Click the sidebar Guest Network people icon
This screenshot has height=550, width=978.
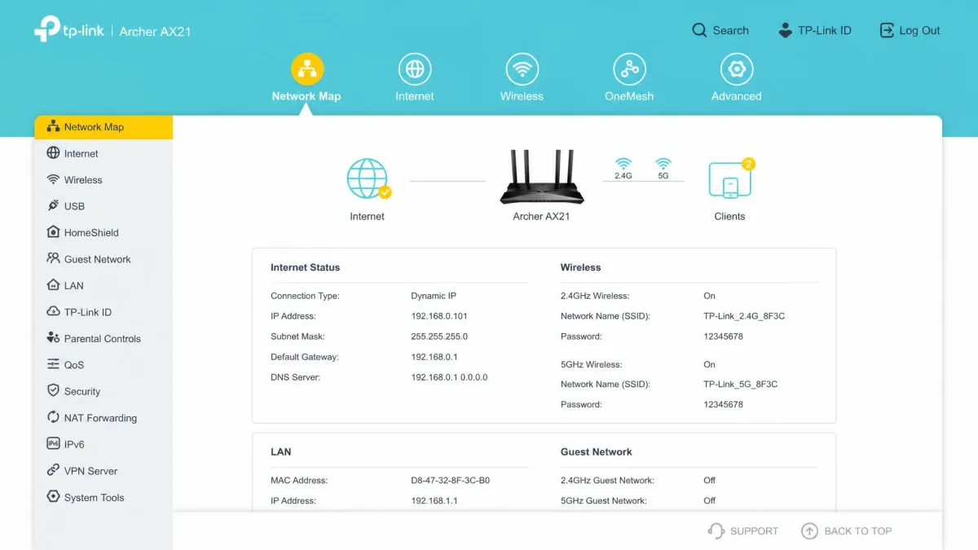point(53,258)
